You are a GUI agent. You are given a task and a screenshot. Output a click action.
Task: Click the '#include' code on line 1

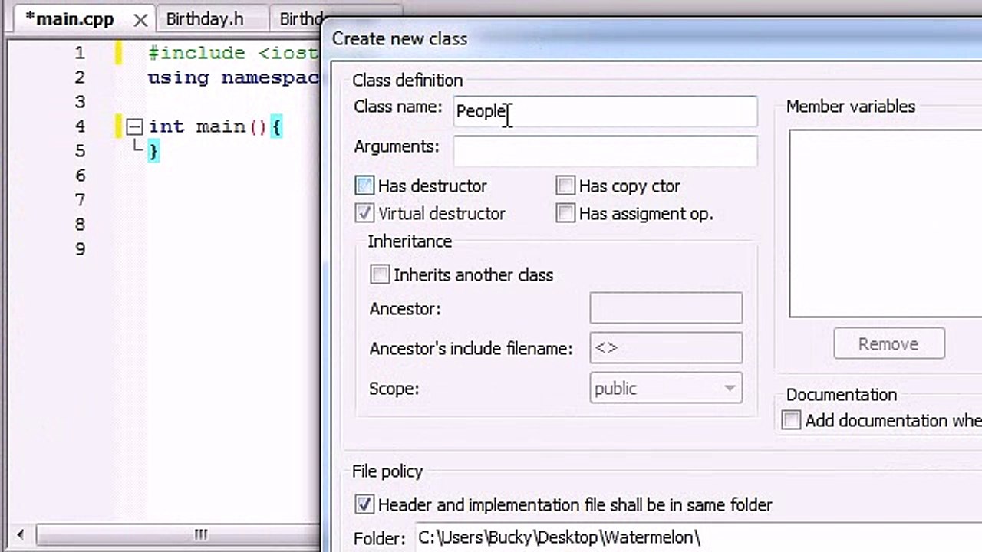[x=196, y=53]
